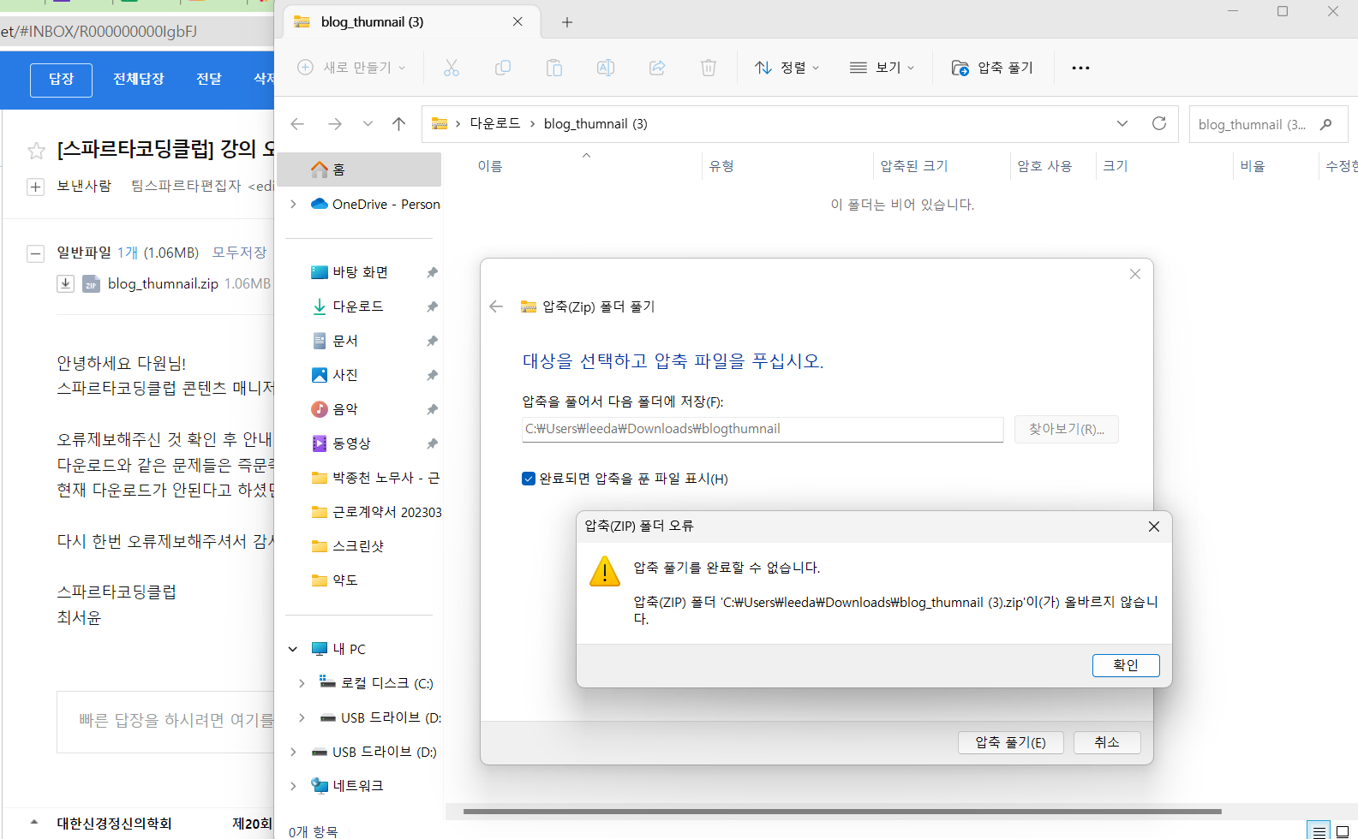This screenshot has height=839, width=1358.
Task: Open the three-dots more options menu
Action: (1080, 68)
